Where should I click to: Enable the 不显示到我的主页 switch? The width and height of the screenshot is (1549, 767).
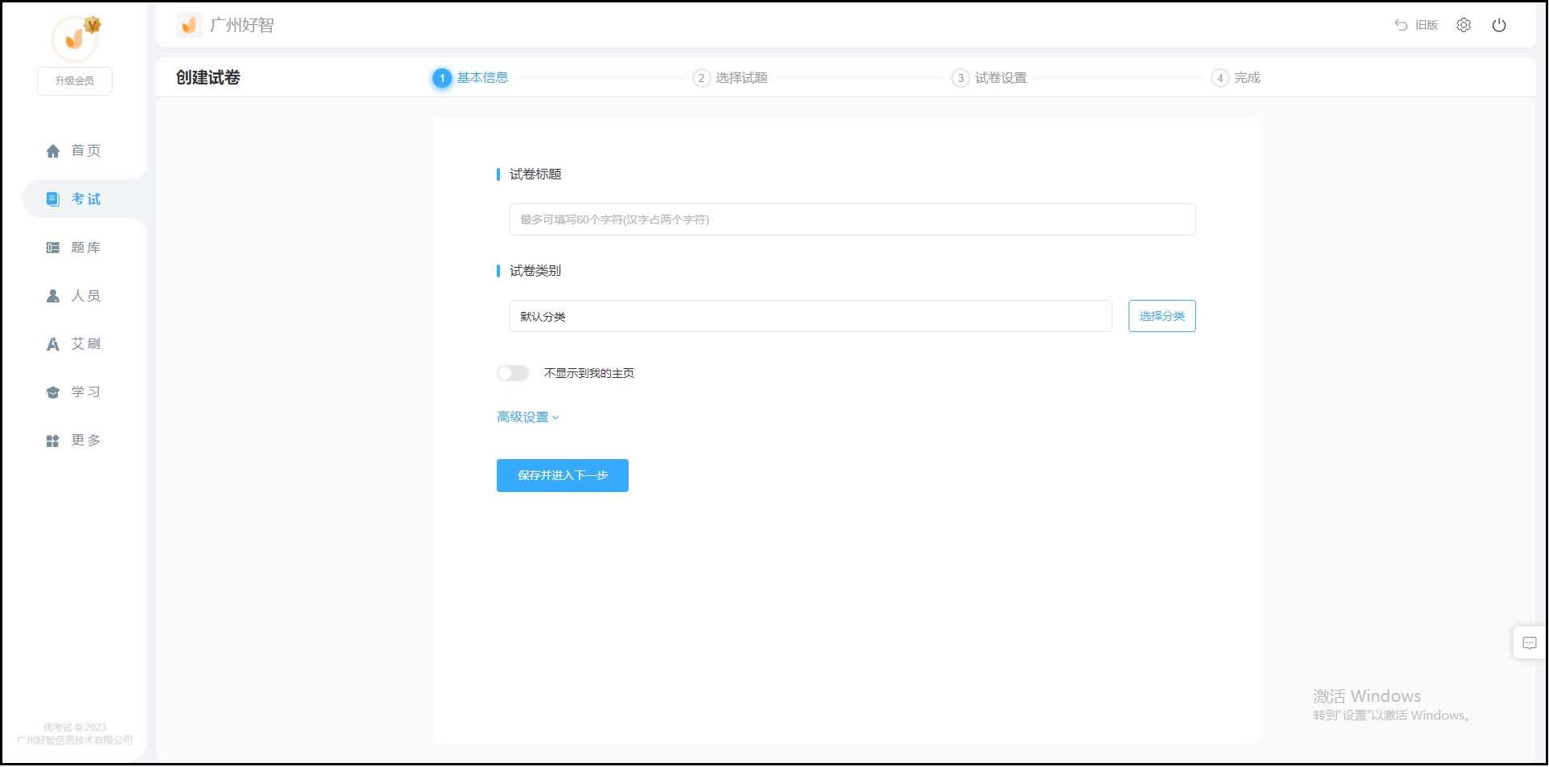512,372
